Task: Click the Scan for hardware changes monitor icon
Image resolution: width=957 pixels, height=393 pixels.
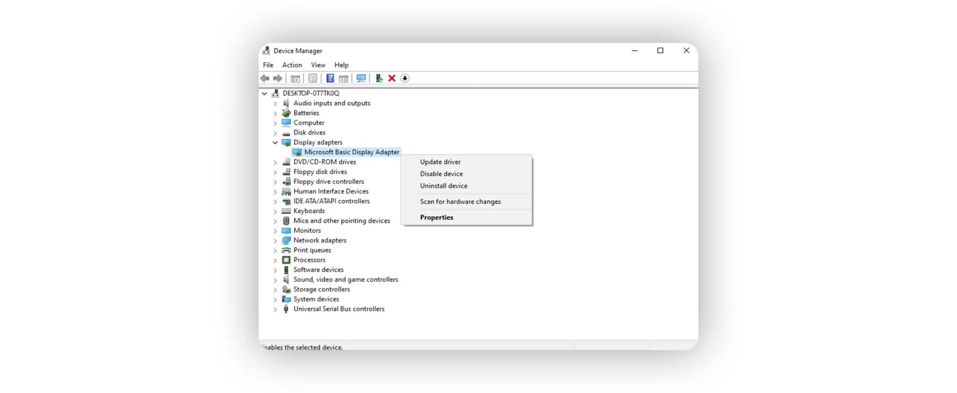Action: (x=361, y=78)
